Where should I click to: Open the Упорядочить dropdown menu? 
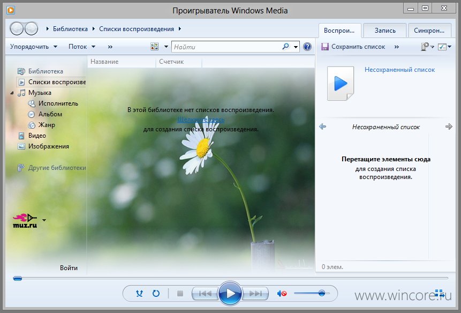click(x=34, y=47)
